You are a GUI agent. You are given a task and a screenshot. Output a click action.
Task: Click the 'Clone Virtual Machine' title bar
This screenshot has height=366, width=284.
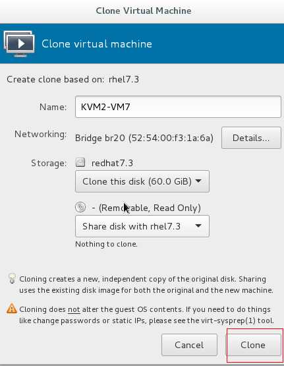pyautogui.click(x=142, y=11)
